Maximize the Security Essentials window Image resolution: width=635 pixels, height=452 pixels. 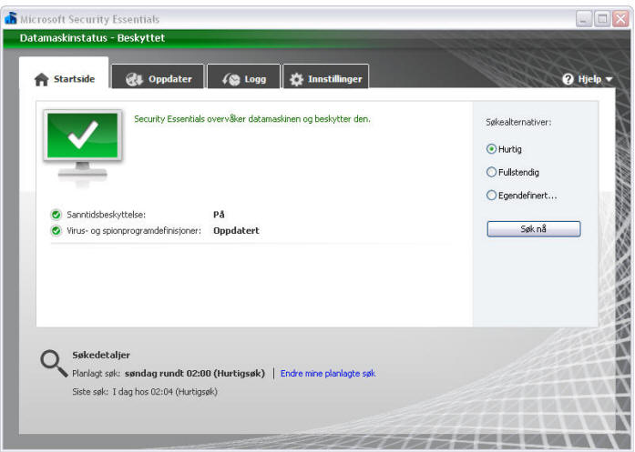[602, 19]
